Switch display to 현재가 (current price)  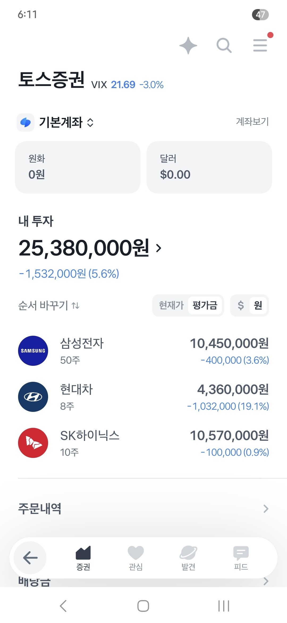click(x=171, y=305)
